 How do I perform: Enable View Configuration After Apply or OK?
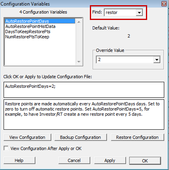pyautogui.click(x=6, y=148)
